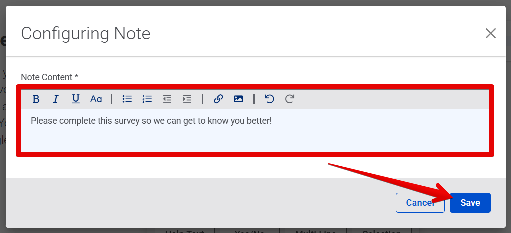The height and width of the screenshot is (233, 511).
Task: Cancel the note configuration
Action: coord(420,203)
